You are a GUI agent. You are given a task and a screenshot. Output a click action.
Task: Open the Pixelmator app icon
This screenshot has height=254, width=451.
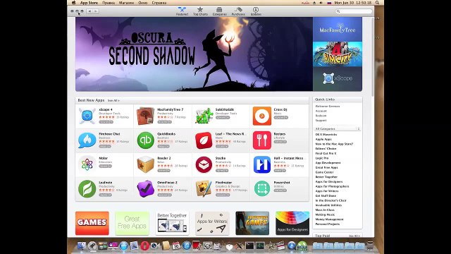tap(204, 189)
